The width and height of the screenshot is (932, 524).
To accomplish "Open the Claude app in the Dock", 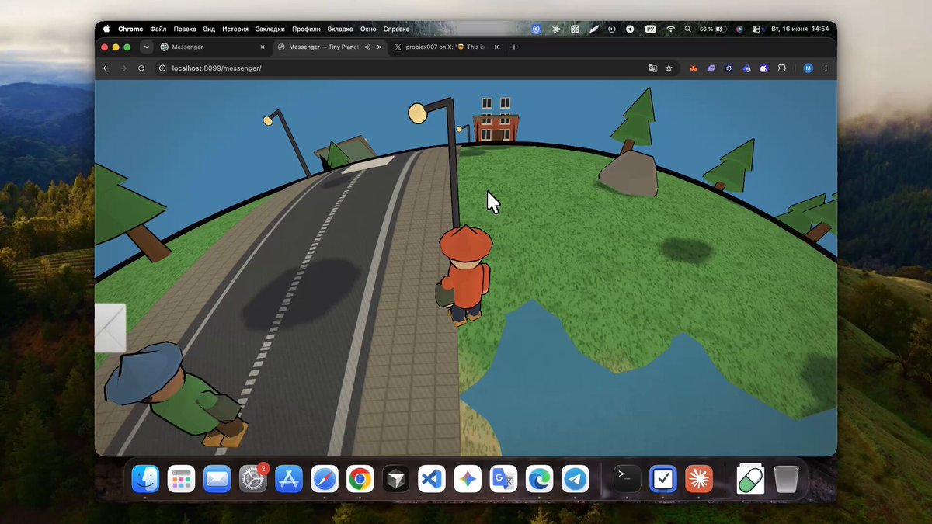I will [698, 480].
